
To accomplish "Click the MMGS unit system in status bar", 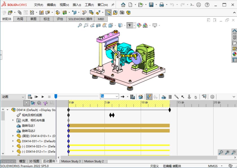I will point(213,166).
